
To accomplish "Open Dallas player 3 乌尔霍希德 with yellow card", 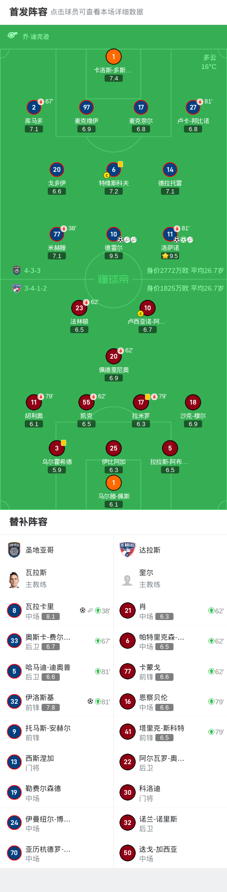I will (x=57, y=448).
